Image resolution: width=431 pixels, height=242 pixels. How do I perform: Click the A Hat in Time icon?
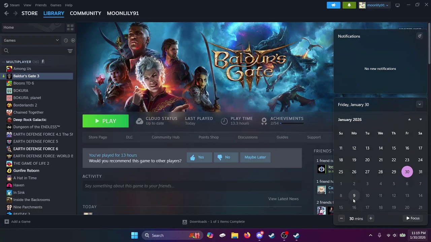9,178
